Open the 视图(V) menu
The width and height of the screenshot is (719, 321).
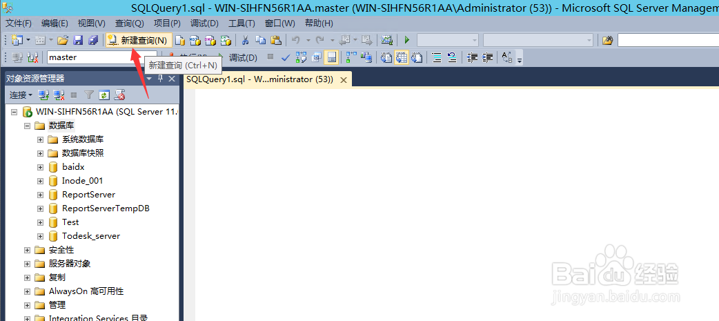pos(91,23)
